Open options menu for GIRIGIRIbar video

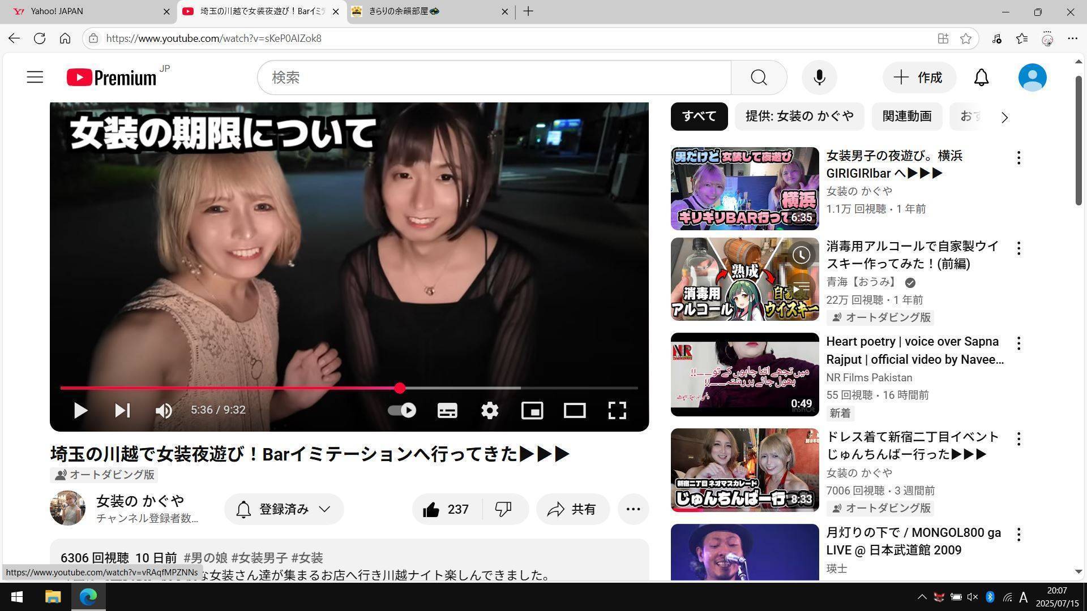tap(1018, 158)
